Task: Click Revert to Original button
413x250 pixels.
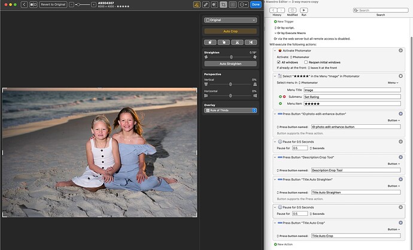Action: 53,4
